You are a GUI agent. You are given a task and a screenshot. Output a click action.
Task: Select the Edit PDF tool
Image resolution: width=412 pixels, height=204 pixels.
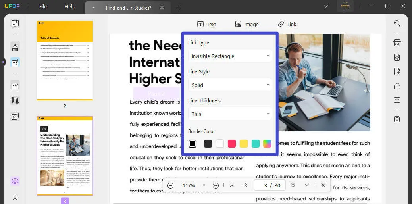[x=15, y=62]
